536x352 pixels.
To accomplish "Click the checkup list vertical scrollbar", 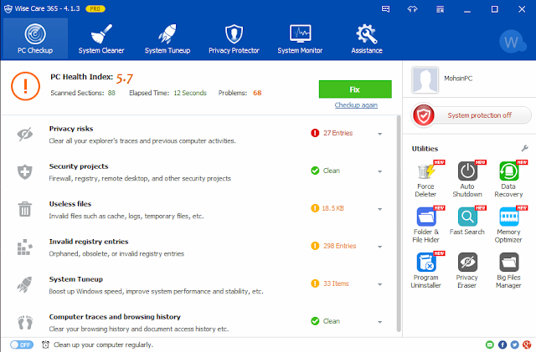I will [399, 223].
